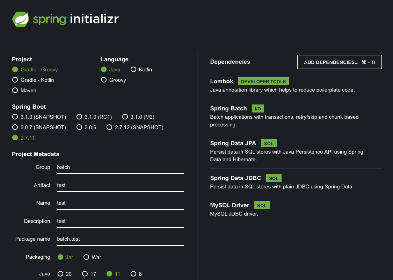Set packaging to War

pos(93,257)
